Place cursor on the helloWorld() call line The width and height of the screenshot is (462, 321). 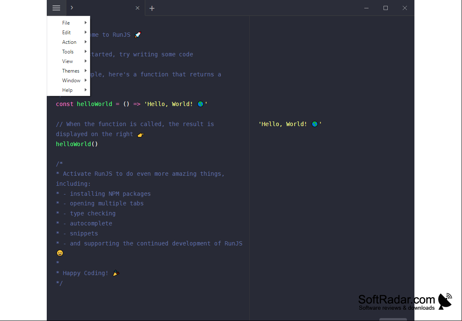click(x=77, y=144)
